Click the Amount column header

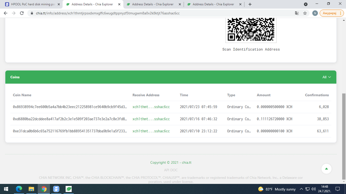click(263, 95)
